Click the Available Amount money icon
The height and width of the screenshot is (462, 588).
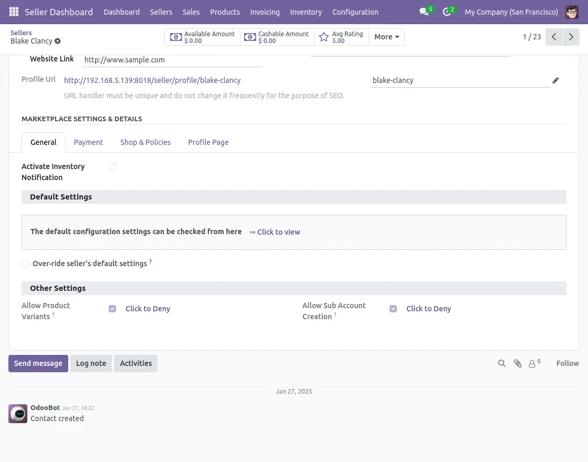[176, 37]
